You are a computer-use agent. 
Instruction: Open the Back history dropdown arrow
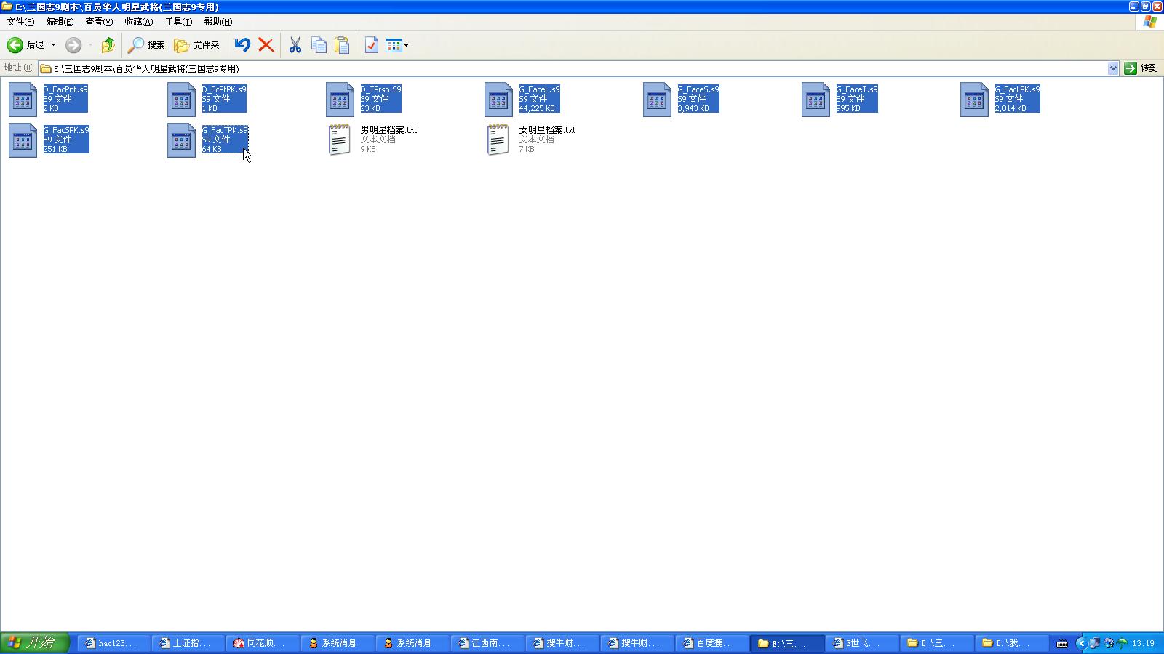click(53, 45)
